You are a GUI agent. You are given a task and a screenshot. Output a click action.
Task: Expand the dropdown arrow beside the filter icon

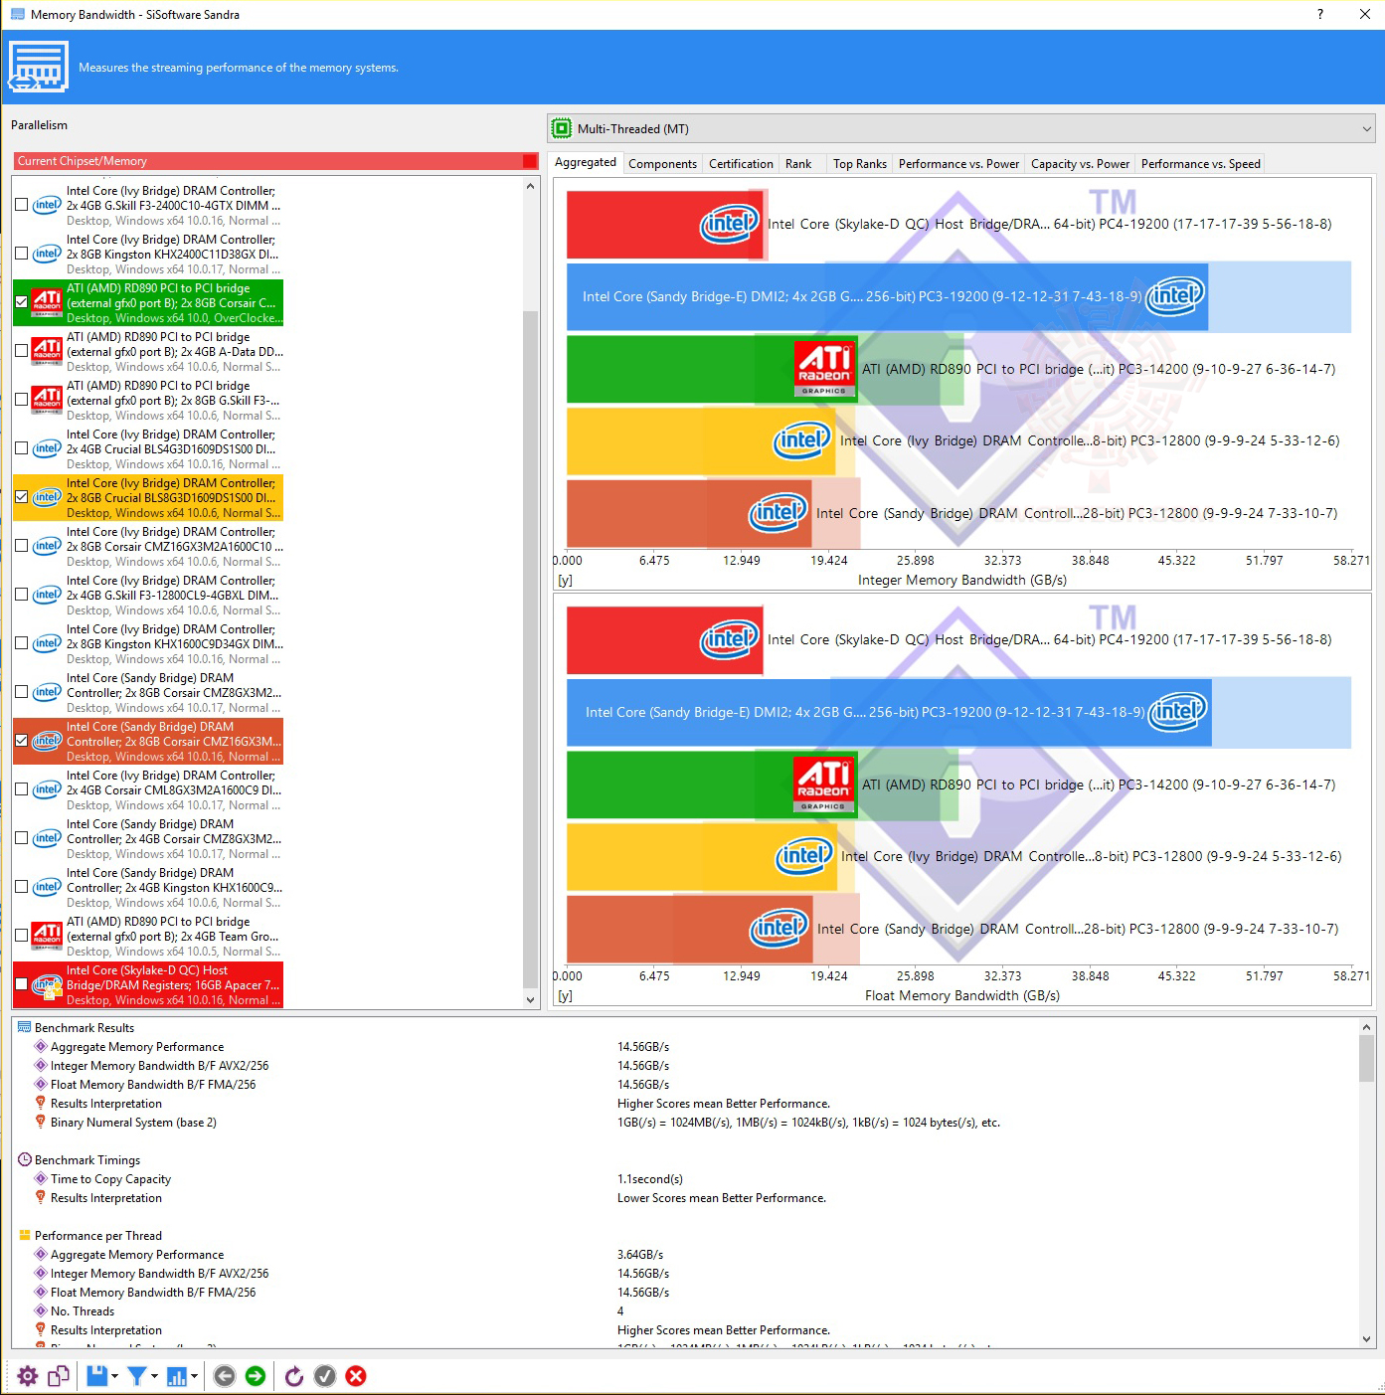point(154,1376)
